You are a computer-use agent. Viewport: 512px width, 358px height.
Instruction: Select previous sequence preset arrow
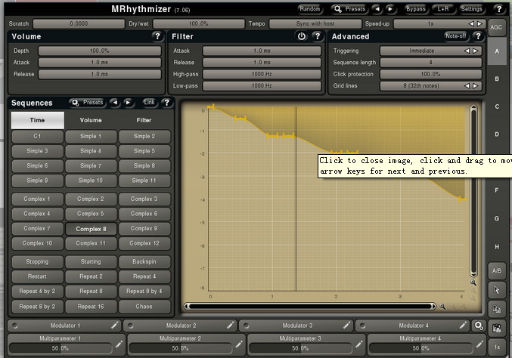coord(115,103)
